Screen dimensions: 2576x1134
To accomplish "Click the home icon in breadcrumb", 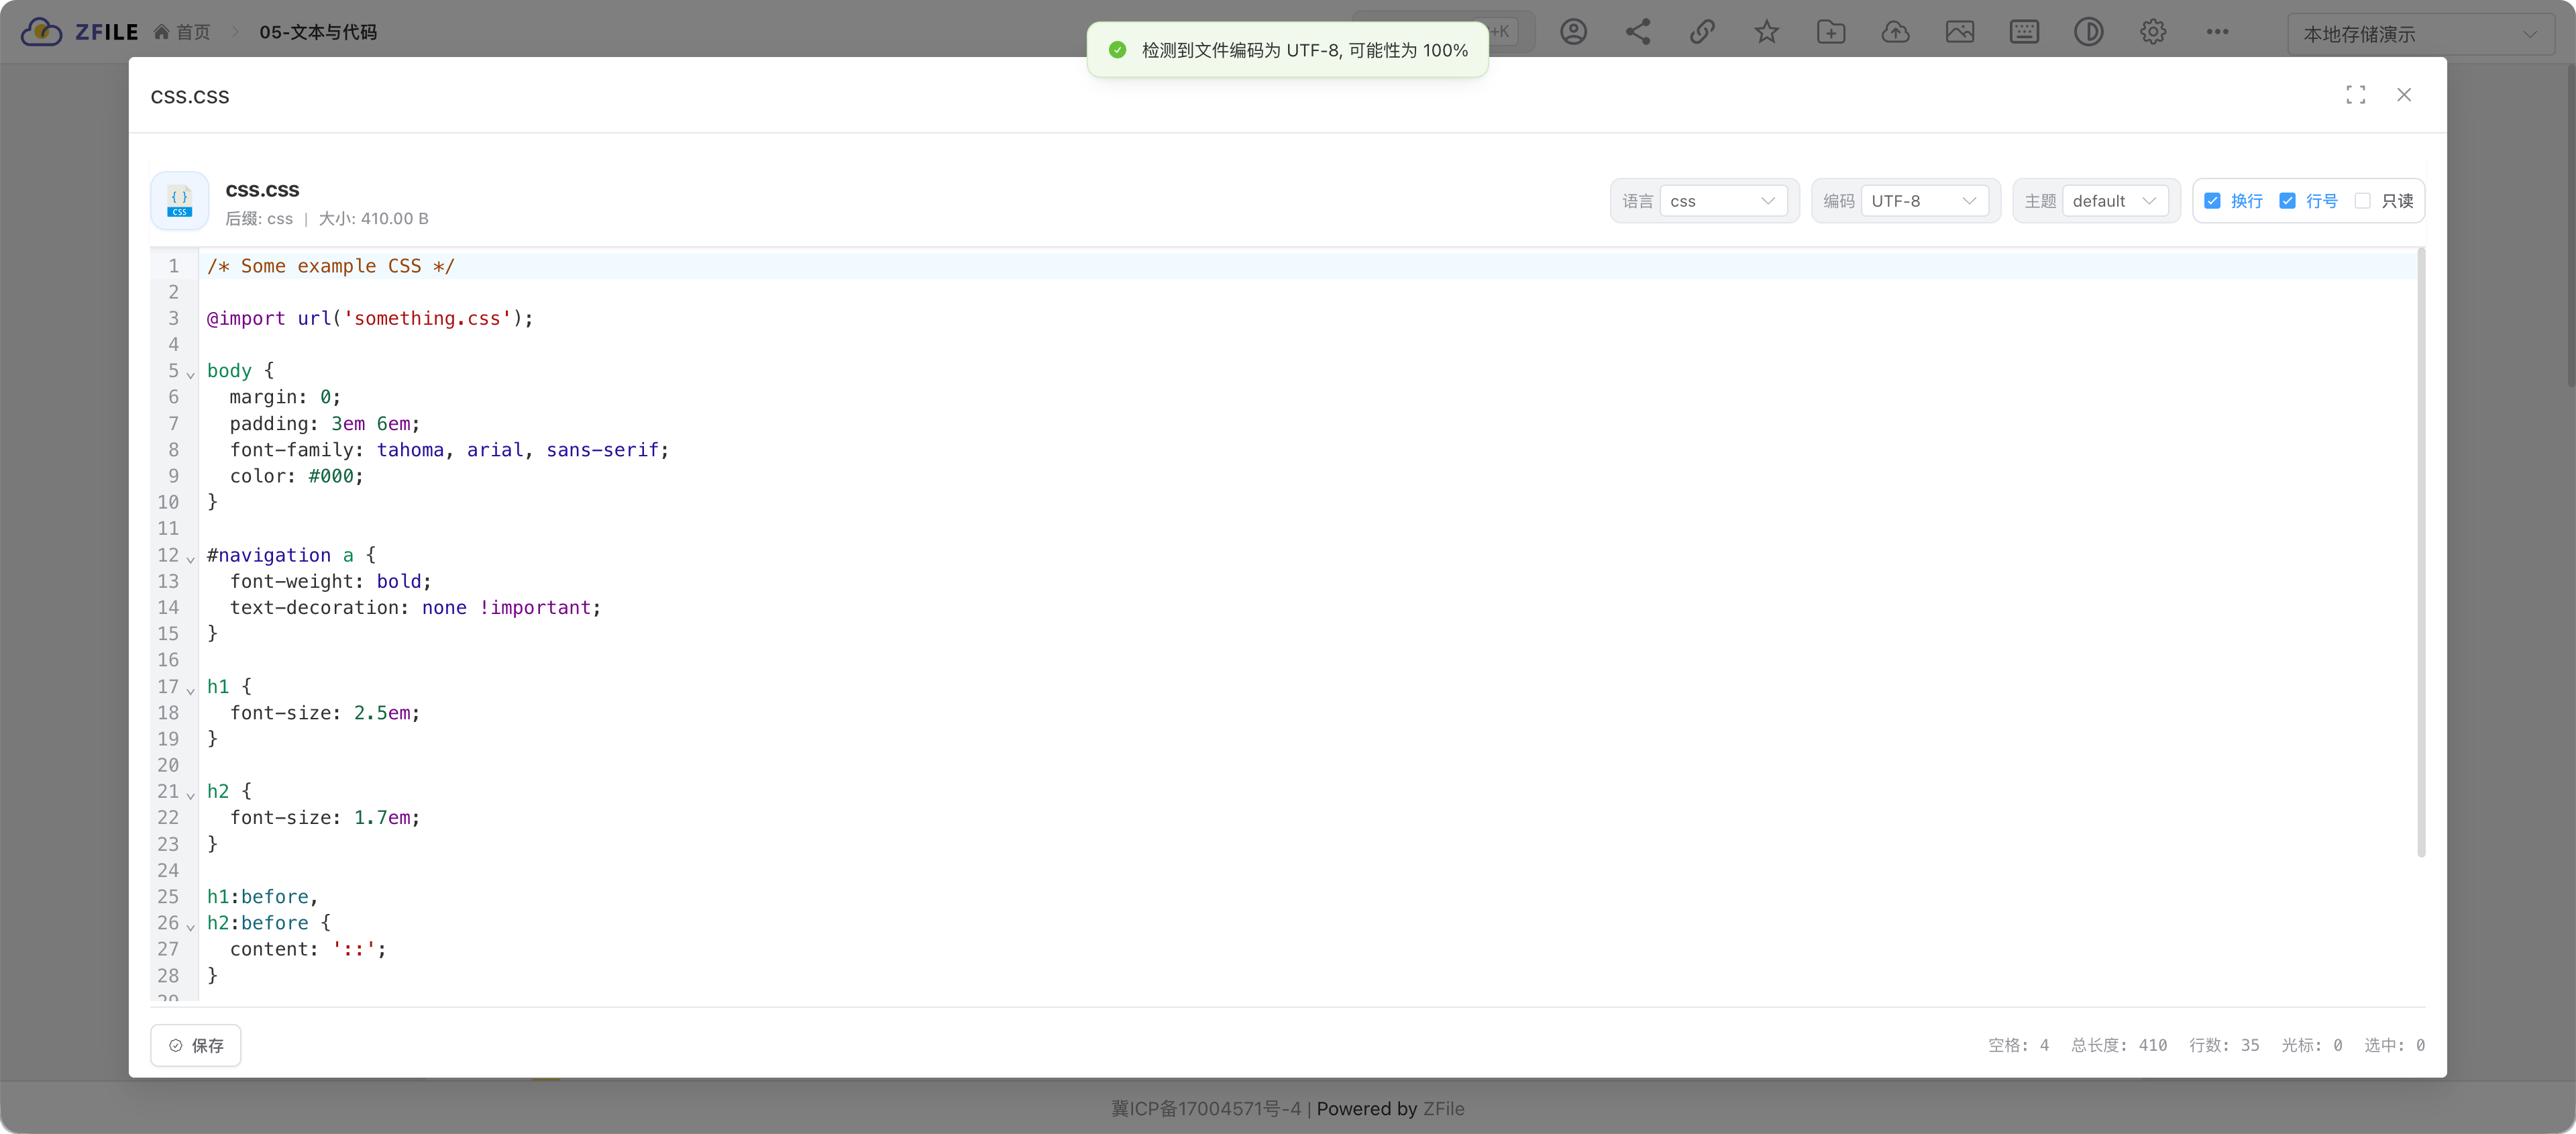I will [x=161, y=32].
